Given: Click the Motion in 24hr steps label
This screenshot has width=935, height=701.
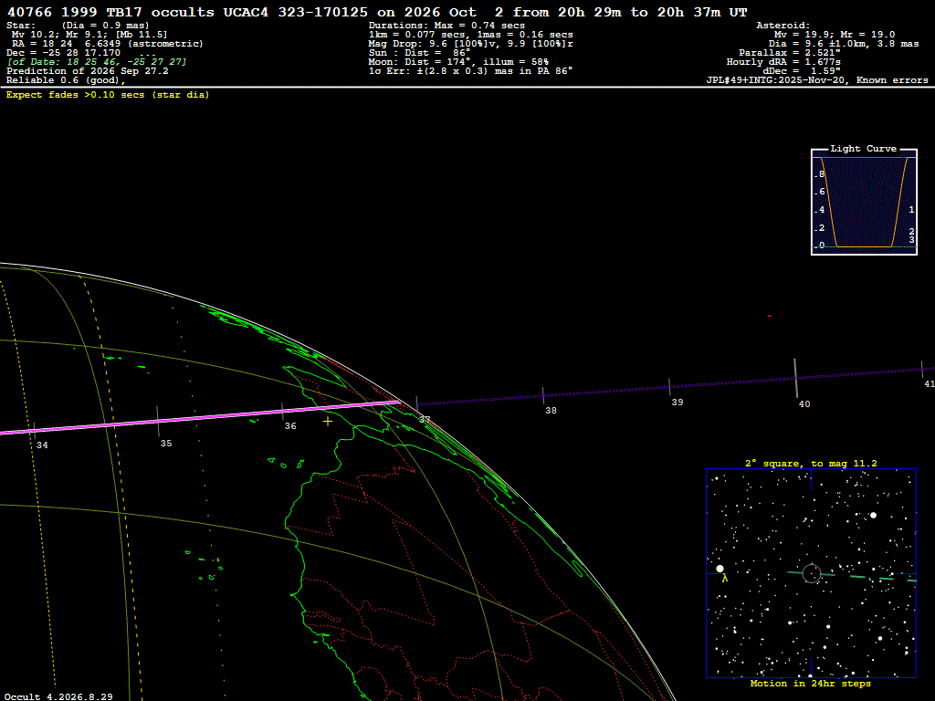Looking at the screenshot, I should pos(811,683).
